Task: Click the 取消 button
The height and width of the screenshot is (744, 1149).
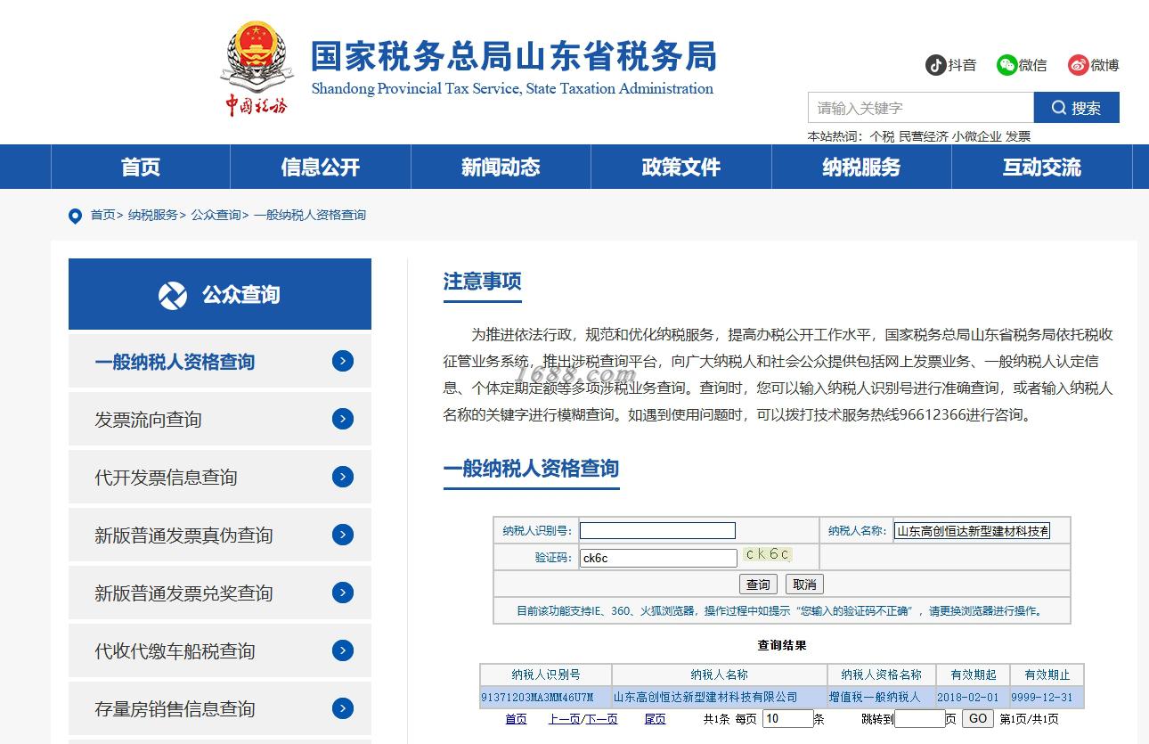Action: tap(804, 585)
